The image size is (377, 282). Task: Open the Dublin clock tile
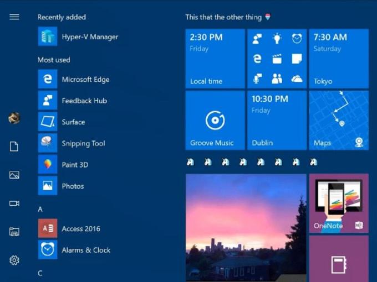pos(277,121)
